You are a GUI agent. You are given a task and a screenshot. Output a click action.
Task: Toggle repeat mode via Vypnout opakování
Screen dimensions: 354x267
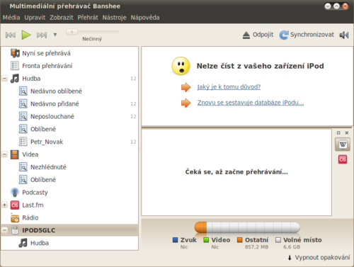point(319,257)
